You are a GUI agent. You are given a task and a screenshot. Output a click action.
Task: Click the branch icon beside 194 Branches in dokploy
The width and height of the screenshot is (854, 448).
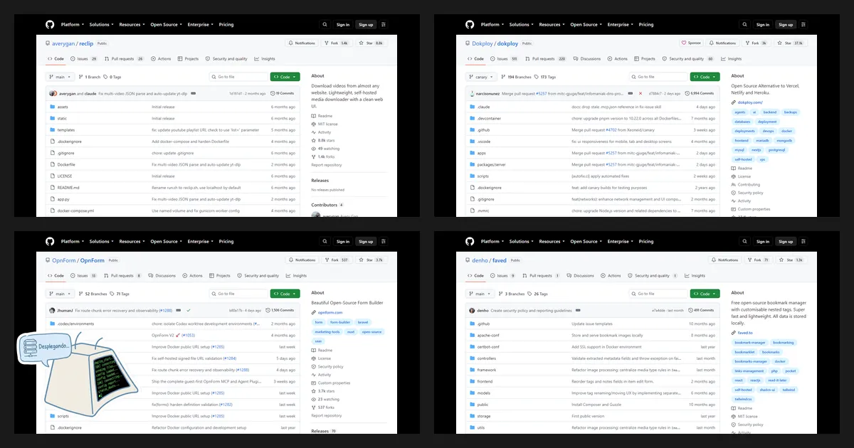pos(502,77)
